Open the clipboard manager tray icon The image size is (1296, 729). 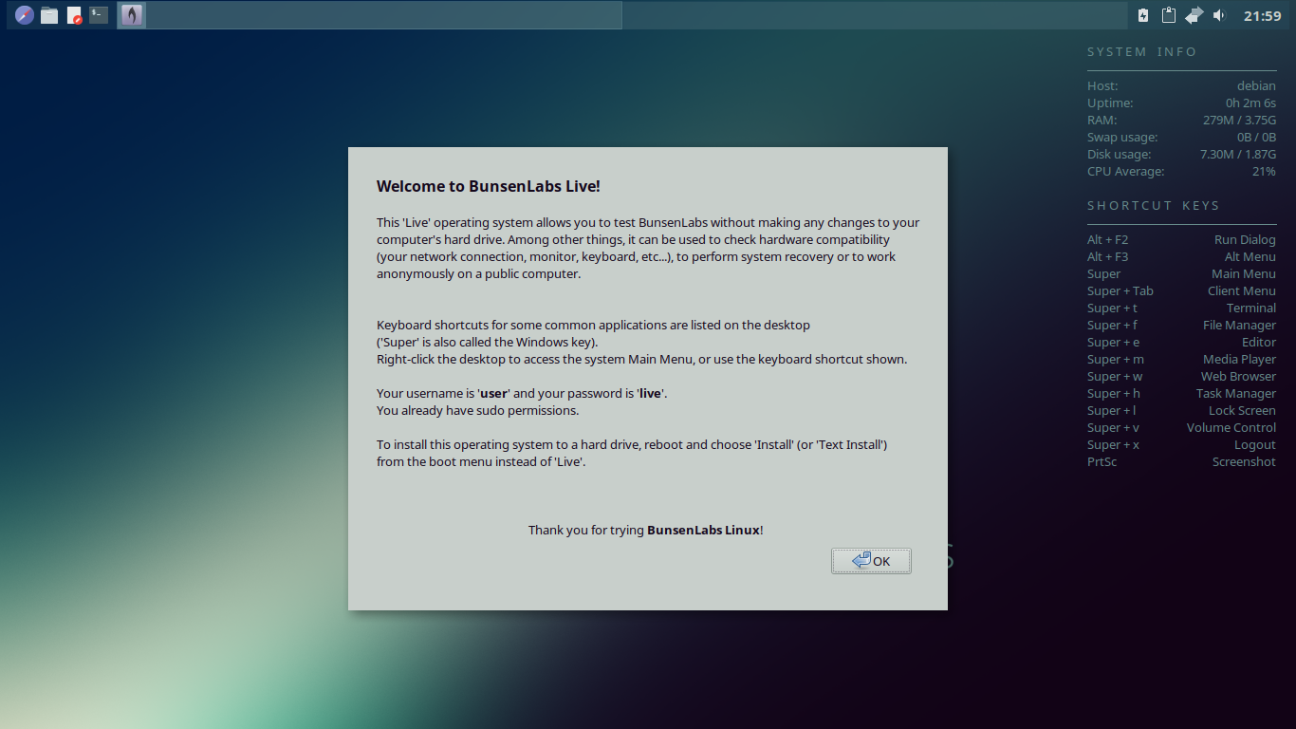pyautogui.click(x=1169, y=15)
